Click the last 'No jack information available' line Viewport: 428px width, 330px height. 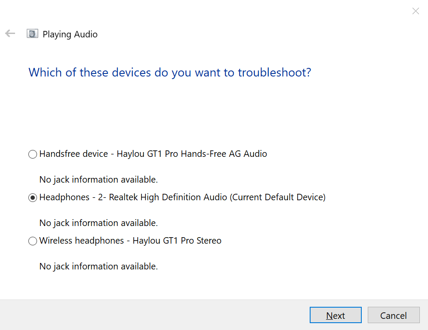(98, 266)
